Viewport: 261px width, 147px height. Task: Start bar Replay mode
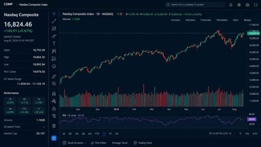247,20
